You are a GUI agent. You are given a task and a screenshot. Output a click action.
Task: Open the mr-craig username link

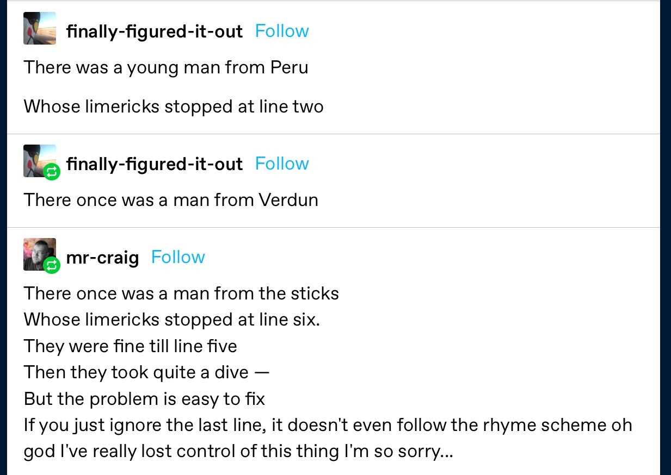coord(102,257)
